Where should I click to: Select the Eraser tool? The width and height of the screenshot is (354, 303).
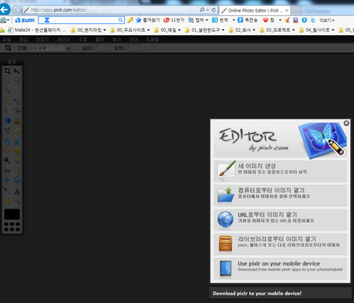pyautogui.click(x=7, y=110)
